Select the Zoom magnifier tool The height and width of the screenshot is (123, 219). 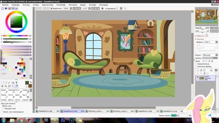pos(6,86)
